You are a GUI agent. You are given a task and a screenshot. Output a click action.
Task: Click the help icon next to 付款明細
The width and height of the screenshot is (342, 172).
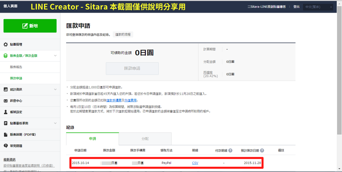pos(230,150)
